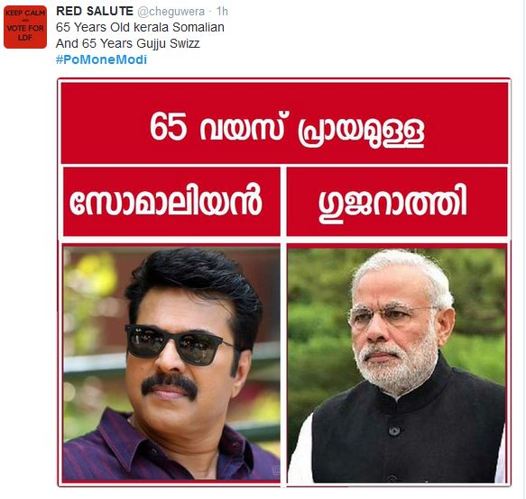Image resolution: width=526 pixels, height=499 pixels.
Task: Open the #PoMoneModi hashtag
Action: click(x=101, y=59)
